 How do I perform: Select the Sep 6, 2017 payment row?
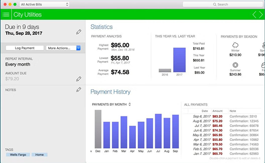point(222,116)
